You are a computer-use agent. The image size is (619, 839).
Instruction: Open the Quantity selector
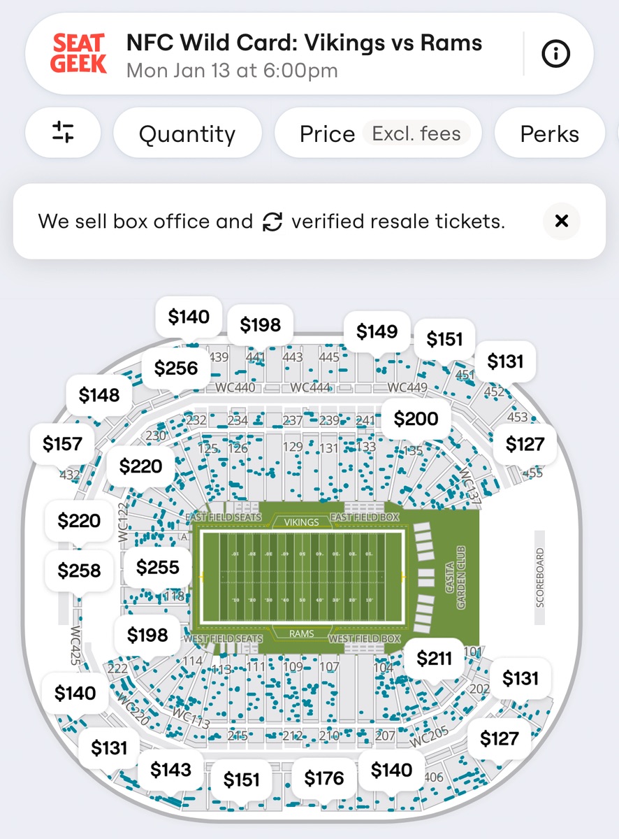point(187,134)
